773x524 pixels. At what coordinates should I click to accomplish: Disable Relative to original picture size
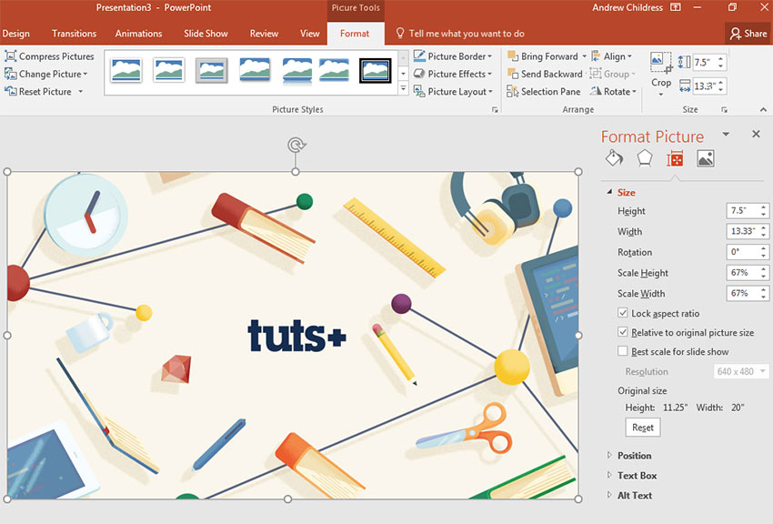pos(622,333)
